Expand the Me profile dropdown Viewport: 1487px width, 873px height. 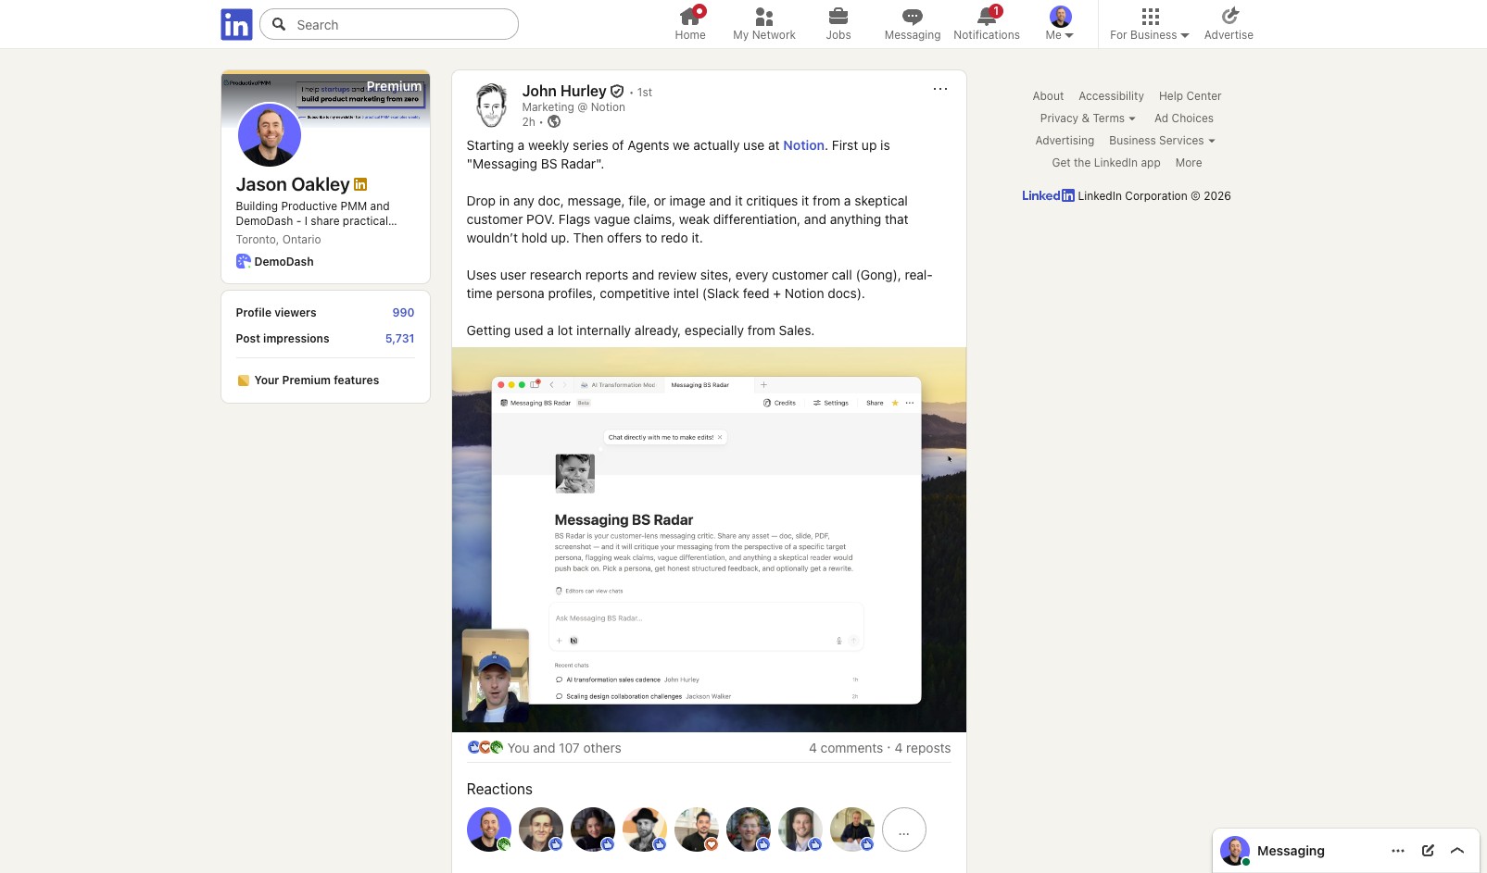click(x=1060, y=24)
